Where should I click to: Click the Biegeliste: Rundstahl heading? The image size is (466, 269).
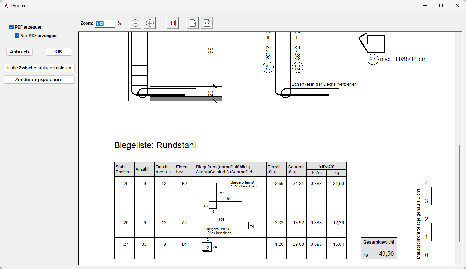click(x=155, y=145)
